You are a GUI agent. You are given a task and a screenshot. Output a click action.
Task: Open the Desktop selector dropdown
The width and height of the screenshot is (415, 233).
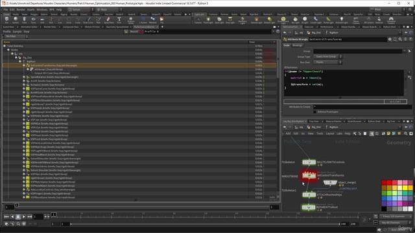pyautogui.click(x=80, y=10)
